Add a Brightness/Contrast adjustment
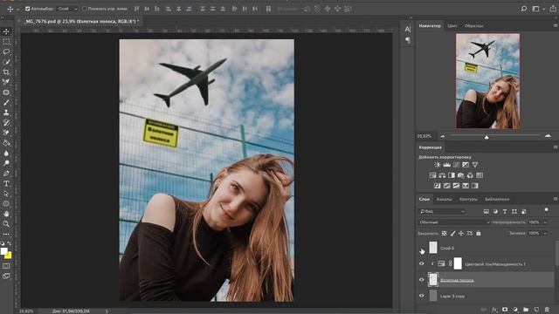Viewport: 559px width, 314px height. pos(437,165)
